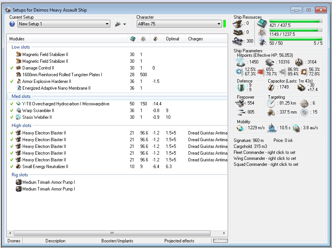The image size is (332, 248).
Task: Click the Stats button at bottom
Action: (221, 241)
